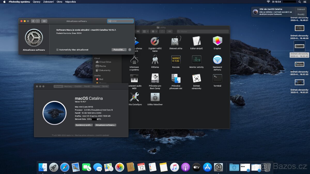Open Launchpad in the Dock
This screenshot has width=310, height=174.
tap(54, 167)
